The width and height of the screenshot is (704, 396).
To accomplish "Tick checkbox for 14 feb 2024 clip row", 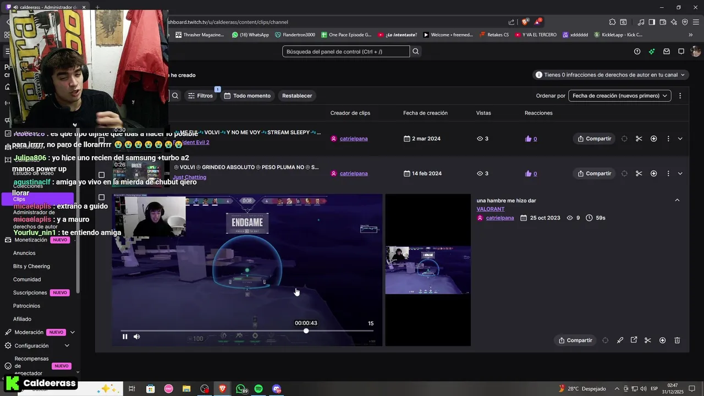I will click(x=101, y=175).
